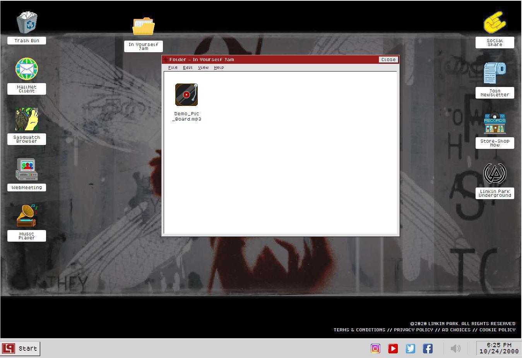Screen dimensions: 522x358
Task: Click the Social Share hand icon
Action: click(495, 22)
